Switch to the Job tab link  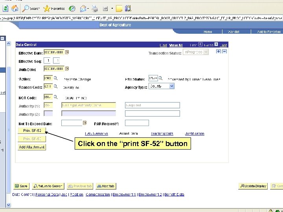64,194
